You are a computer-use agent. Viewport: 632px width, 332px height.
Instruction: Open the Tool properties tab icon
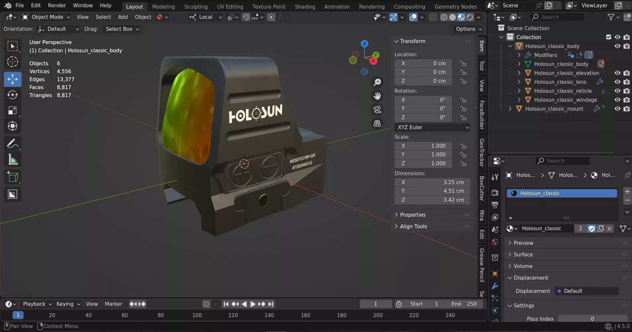coord(495,177)
